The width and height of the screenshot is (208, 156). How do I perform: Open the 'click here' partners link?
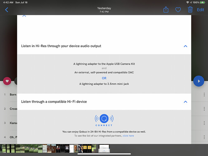[x=128, y=136]
